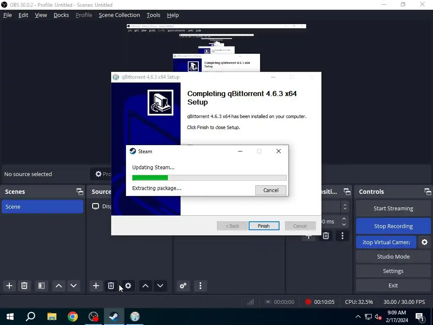The image size is (433, 325).
Task: Open advanced audio properties gears icon
Action: [183, 286]
